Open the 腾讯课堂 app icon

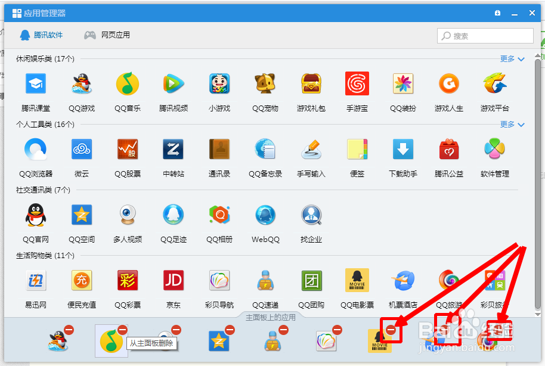point(36,84)
